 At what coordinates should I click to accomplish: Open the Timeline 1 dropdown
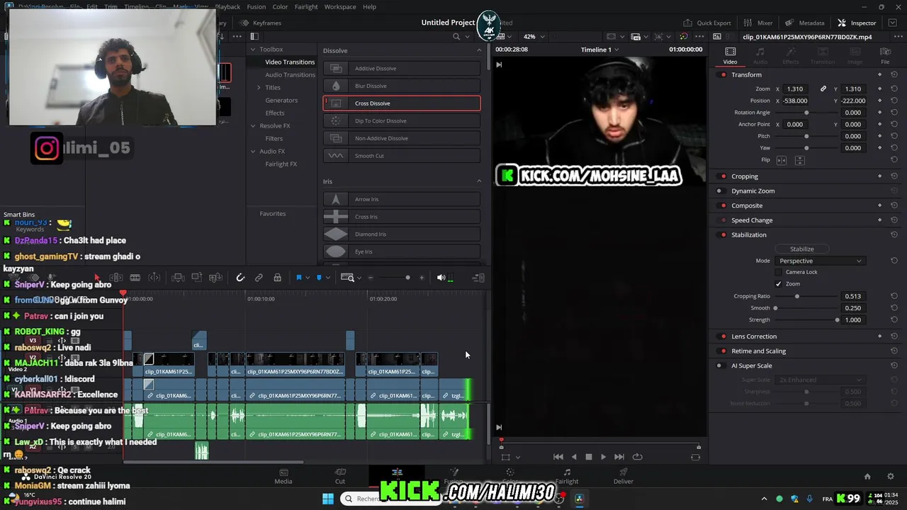pyautogui.click(x=599, y=50)
